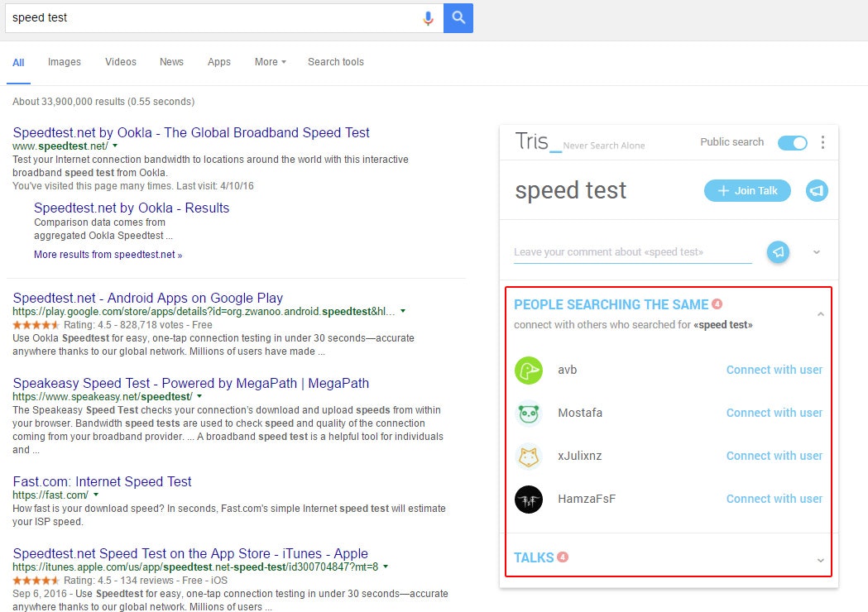
Task: Select the All search tab
Action: pos(18,63)
